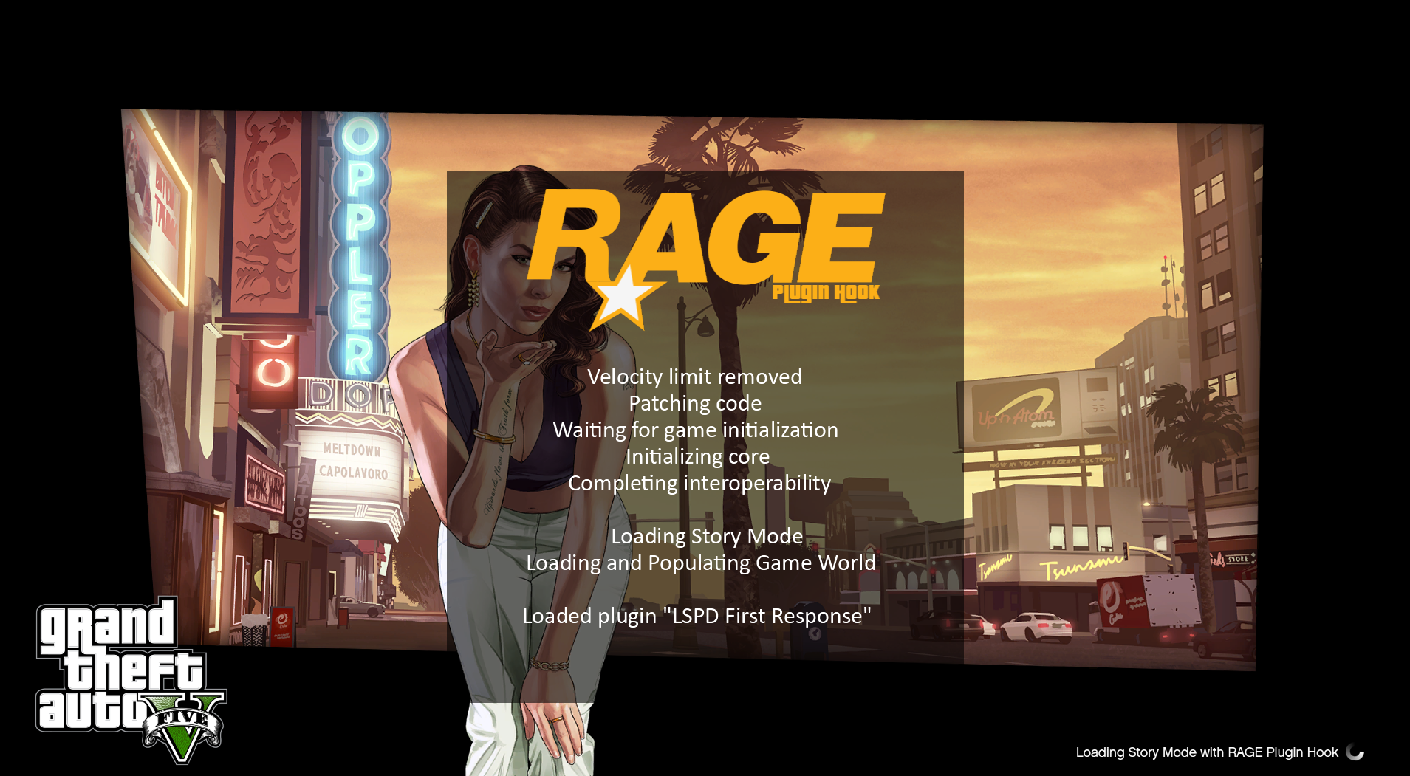Select the "Initializing core" line

coord(698,456)
